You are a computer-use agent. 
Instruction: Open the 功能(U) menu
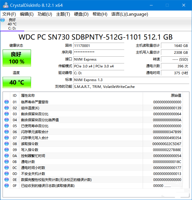tap(45, 14)
